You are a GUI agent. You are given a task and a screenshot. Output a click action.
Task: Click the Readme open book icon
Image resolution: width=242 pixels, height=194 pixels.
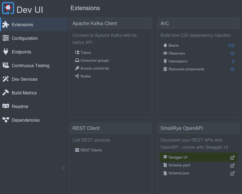pyautogui.click(x=5, y=106)
